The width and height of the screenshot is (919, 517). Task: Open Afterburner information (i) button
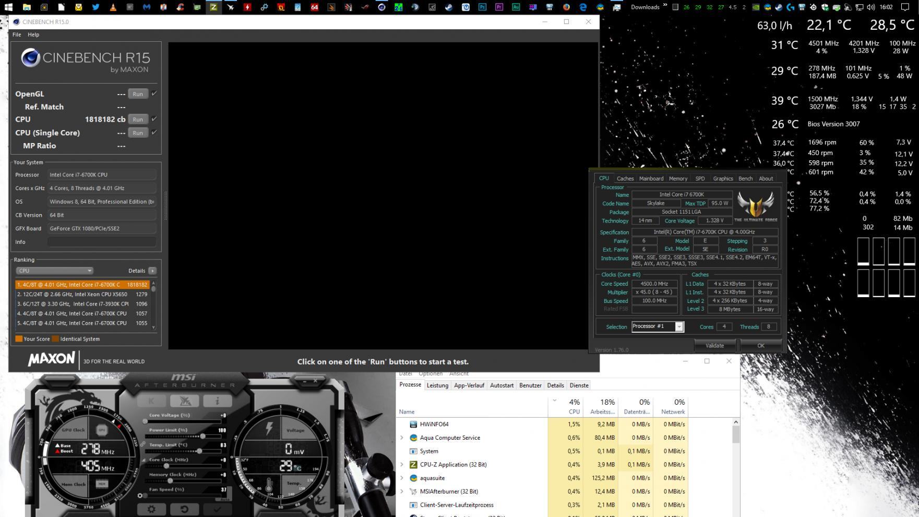[217, 401]
